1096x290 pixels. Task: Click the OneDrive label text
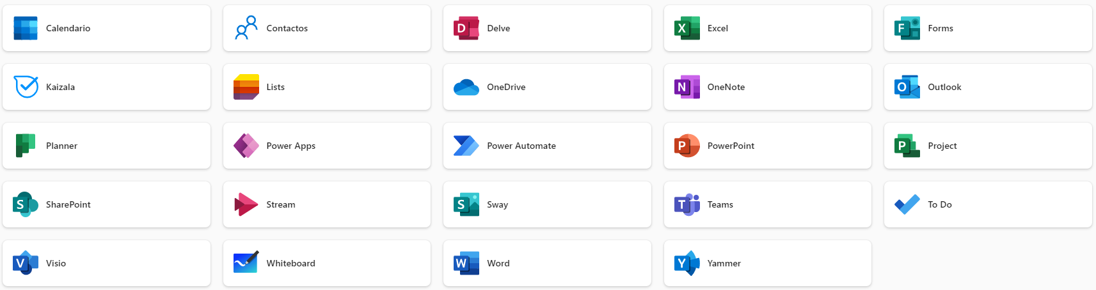coord(506,87)
